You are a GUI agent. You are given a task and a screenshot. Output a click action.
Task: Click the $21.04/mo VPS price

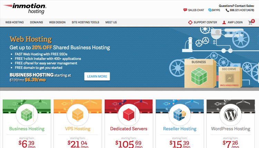78,144
